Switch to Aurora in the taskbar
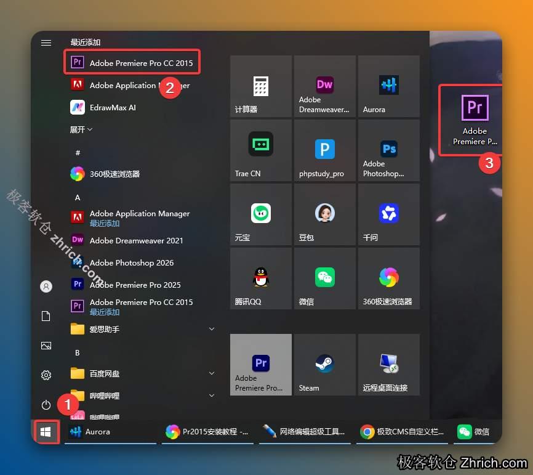Screen dimensions: 533x475 click(x=110, y=432)
